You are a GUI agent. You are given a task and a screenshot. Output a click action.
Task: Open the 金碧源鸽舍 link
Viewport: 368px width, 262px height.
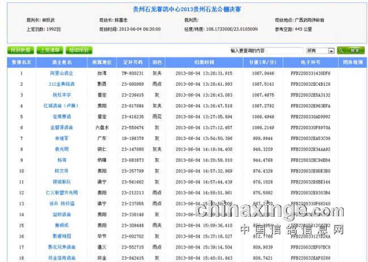pyautogui.click(x=61, y=128)
